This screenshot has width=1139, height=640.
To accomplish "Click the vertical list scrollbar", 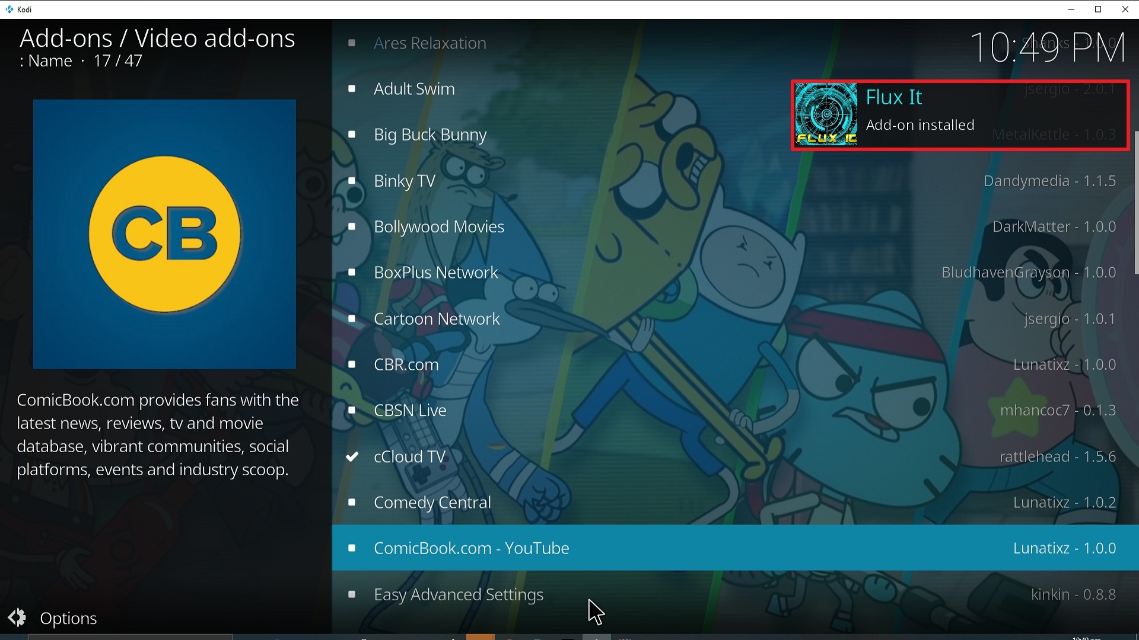I will tap(1136, 203).
